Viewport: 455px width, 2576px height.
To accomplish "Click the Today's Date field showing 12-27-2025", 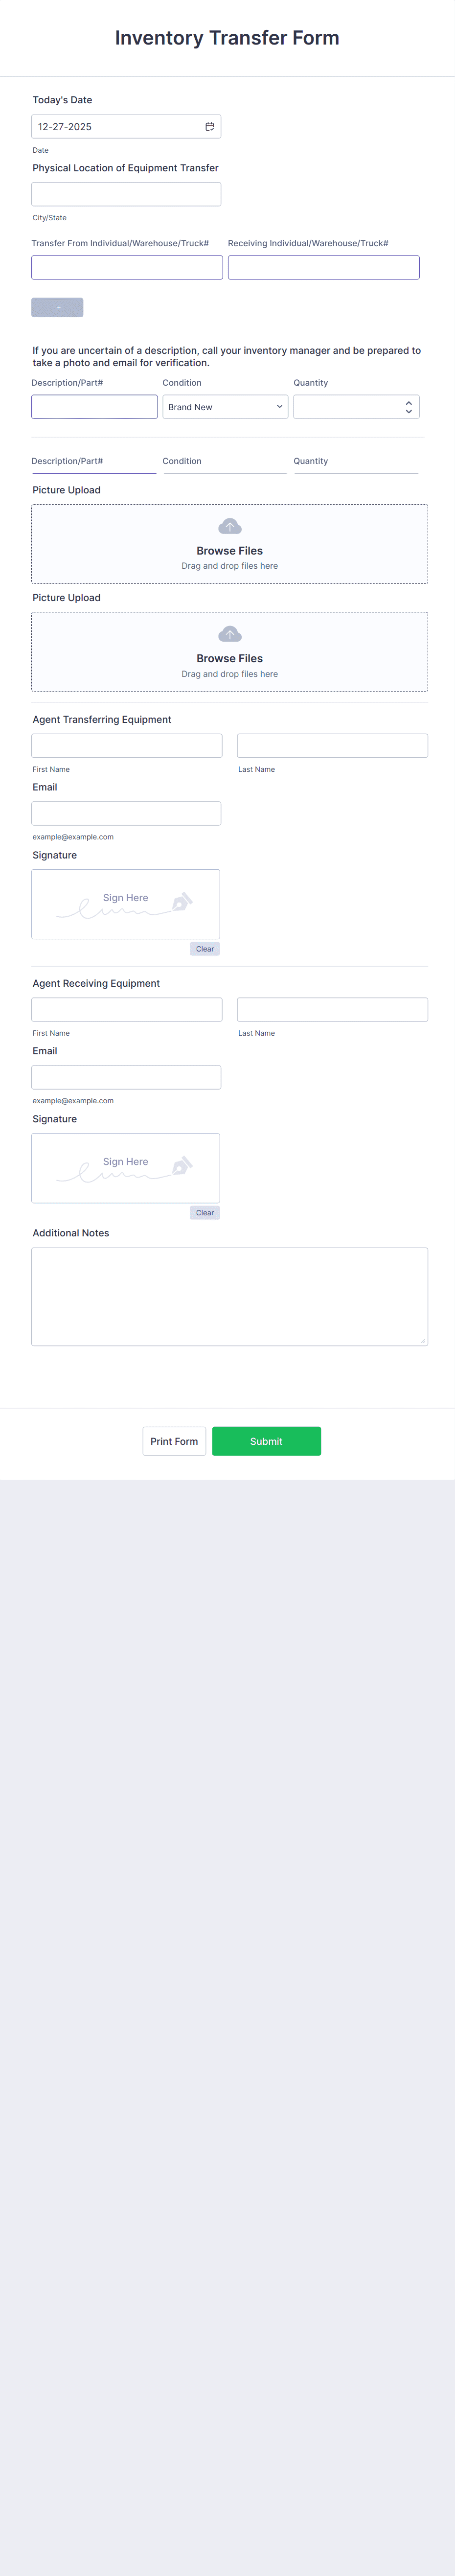I will (x=110, y=126).
